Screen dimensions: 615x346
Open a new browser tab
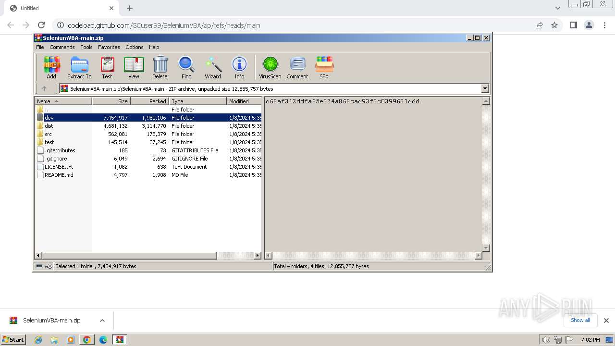coord(130,8)
